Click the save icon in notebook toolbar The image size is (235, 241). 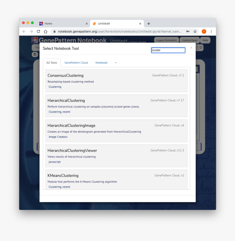pyautogui.click(x=35, y=54)
